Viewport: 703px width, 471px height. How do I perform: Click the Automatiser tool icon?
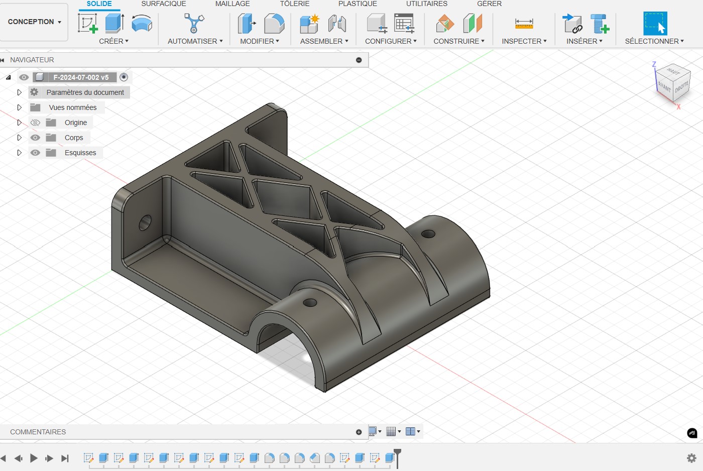(194, 23)
